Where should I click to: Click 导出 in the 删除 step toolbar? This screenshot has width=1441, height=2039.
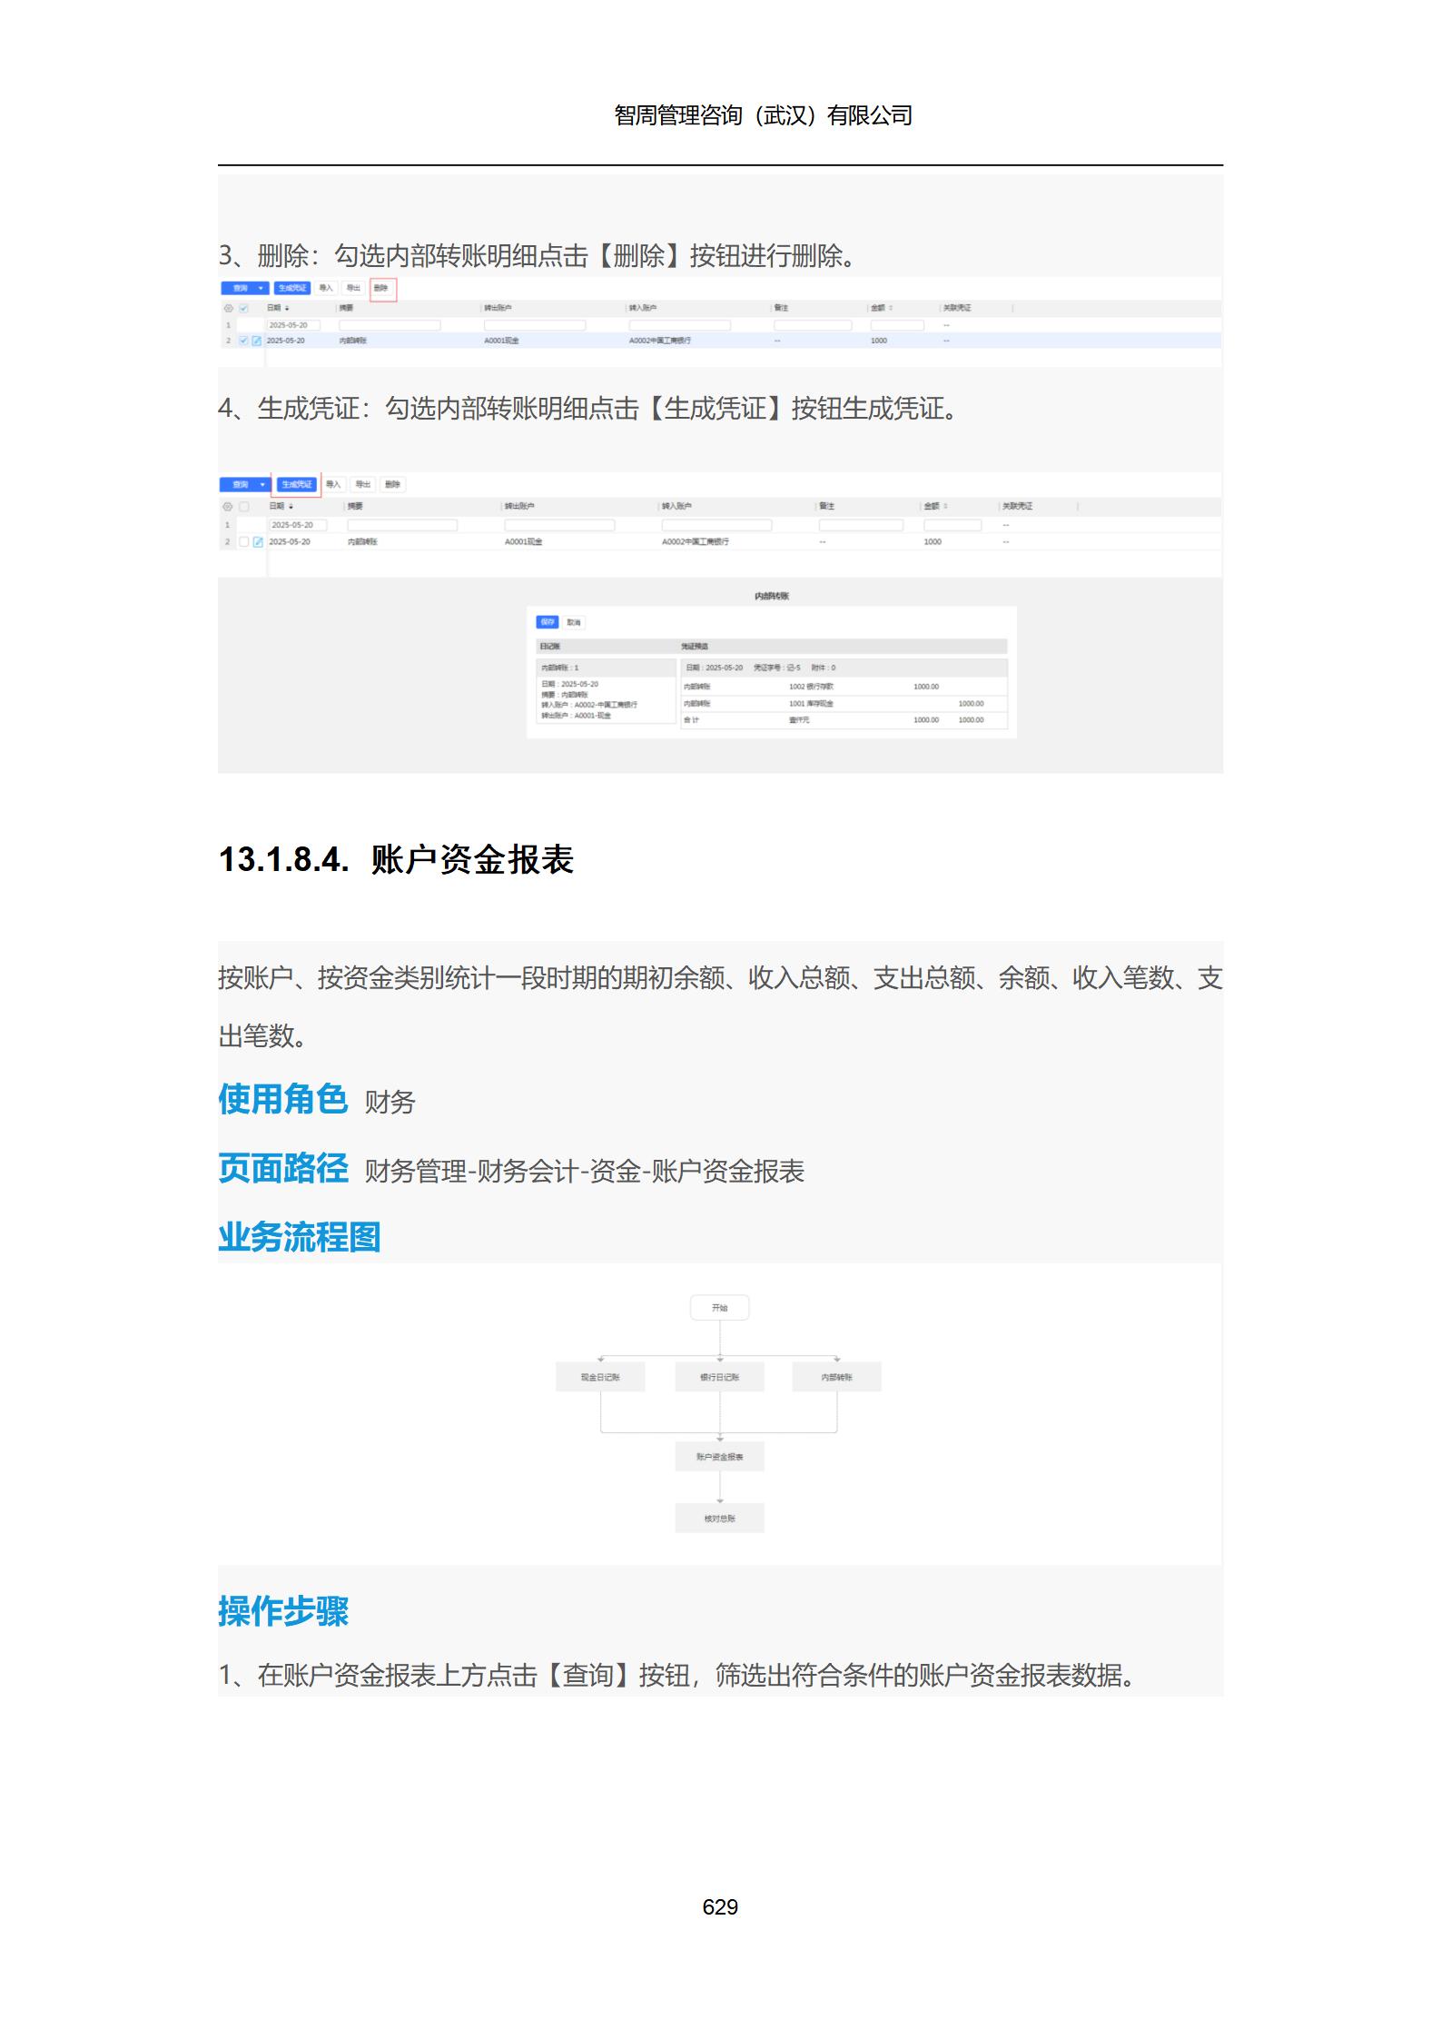coord(353,288)
